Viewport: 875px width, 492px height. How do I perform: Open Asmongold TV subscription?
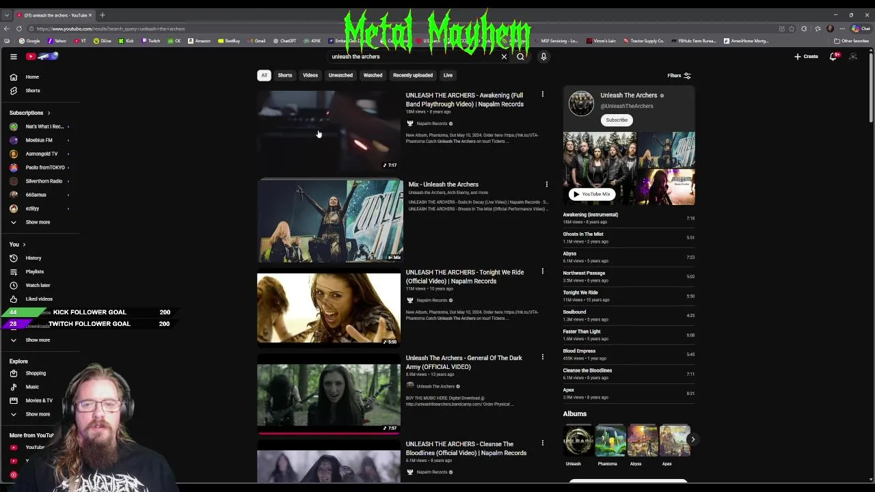tap(41, 154)
